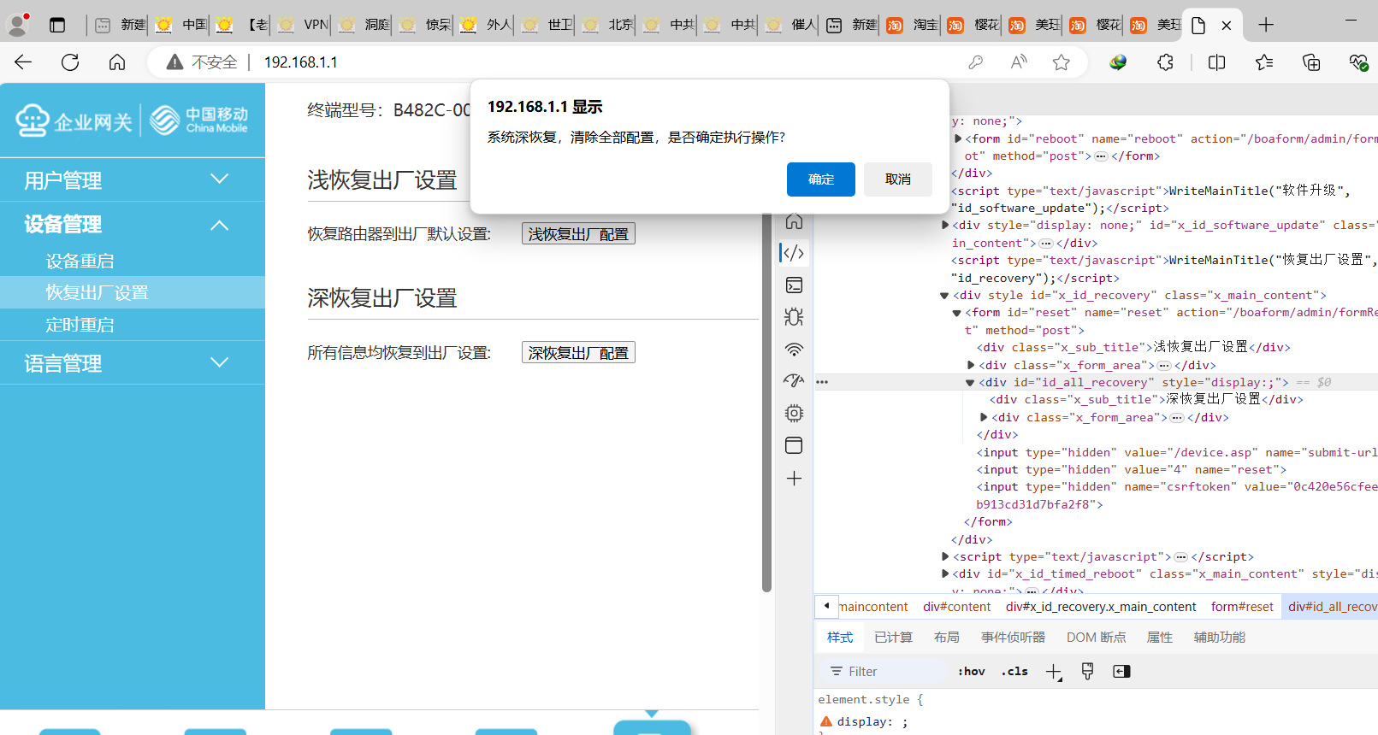Image resolution: width=1378 pixels, height=735 pixels.
Task: Select form#reset in the breadcrumb bar
Action: (x=1242, y=607)
